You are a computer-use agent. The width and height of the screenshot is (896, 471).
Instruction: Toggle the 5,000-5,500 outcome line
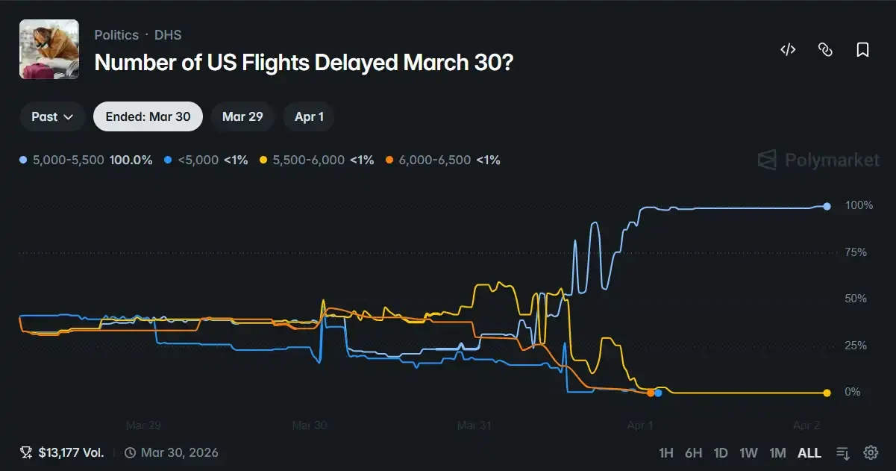click(86, 160)
